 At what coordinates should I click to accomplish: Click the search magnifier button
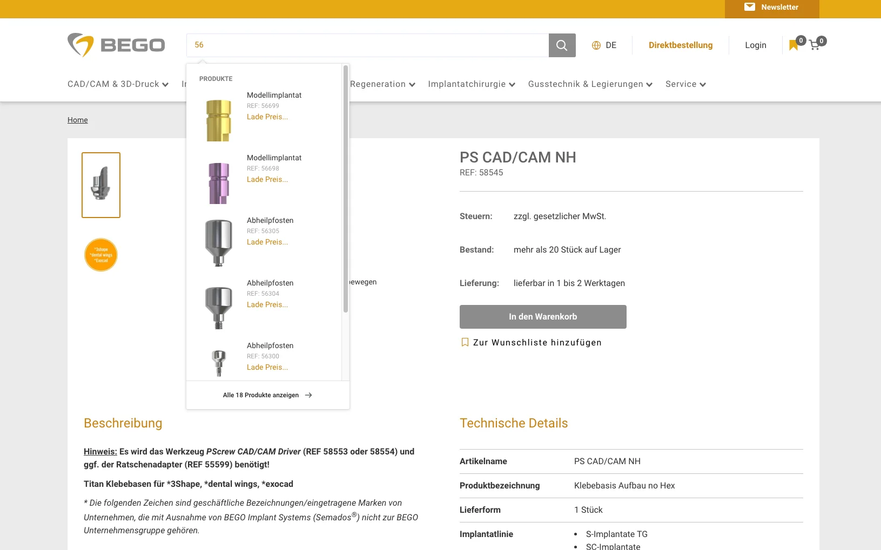tap(562, 45)
